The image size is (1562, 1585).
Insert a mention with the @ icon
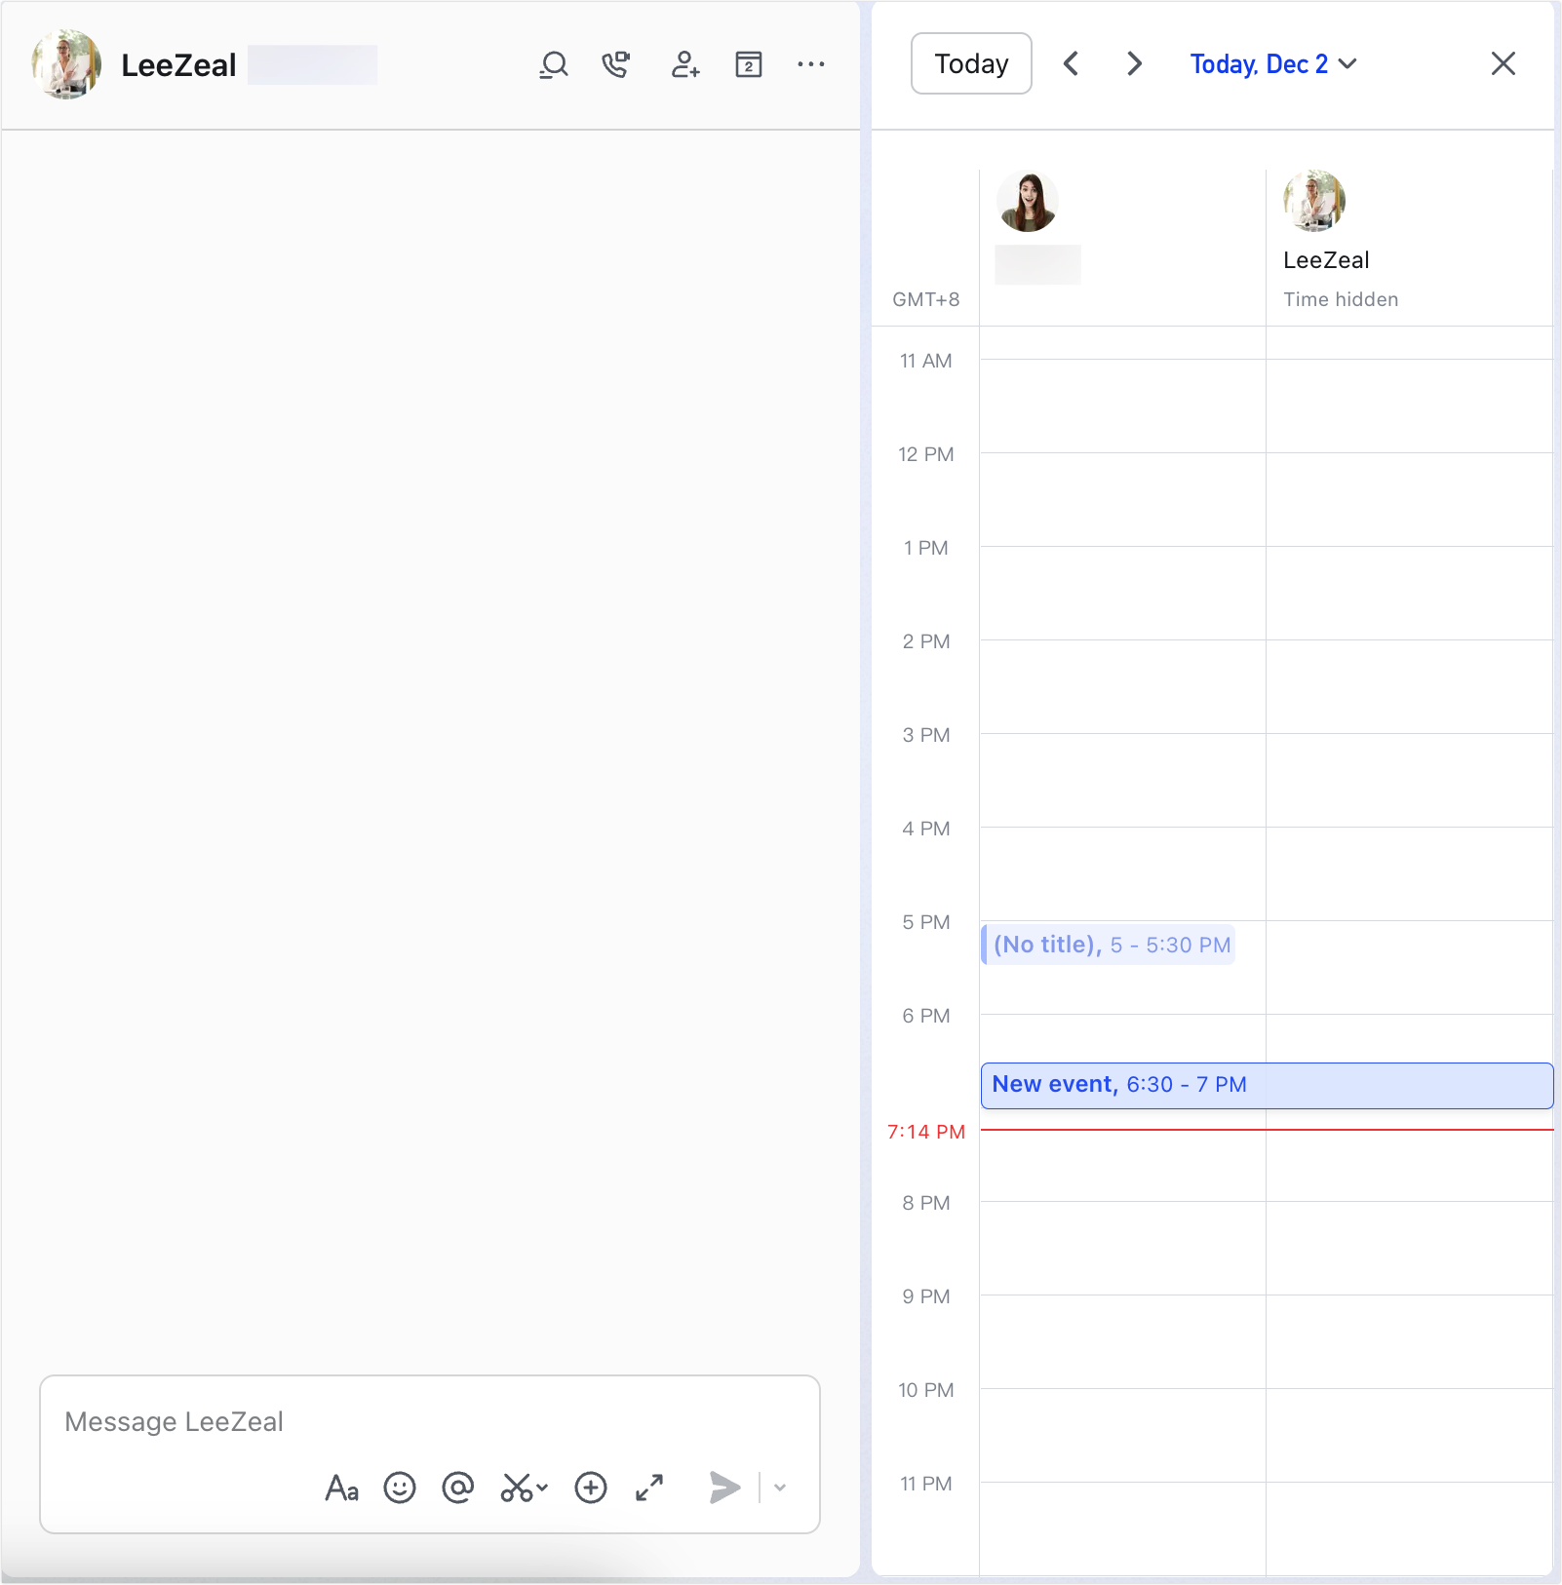coord(456,1488)
